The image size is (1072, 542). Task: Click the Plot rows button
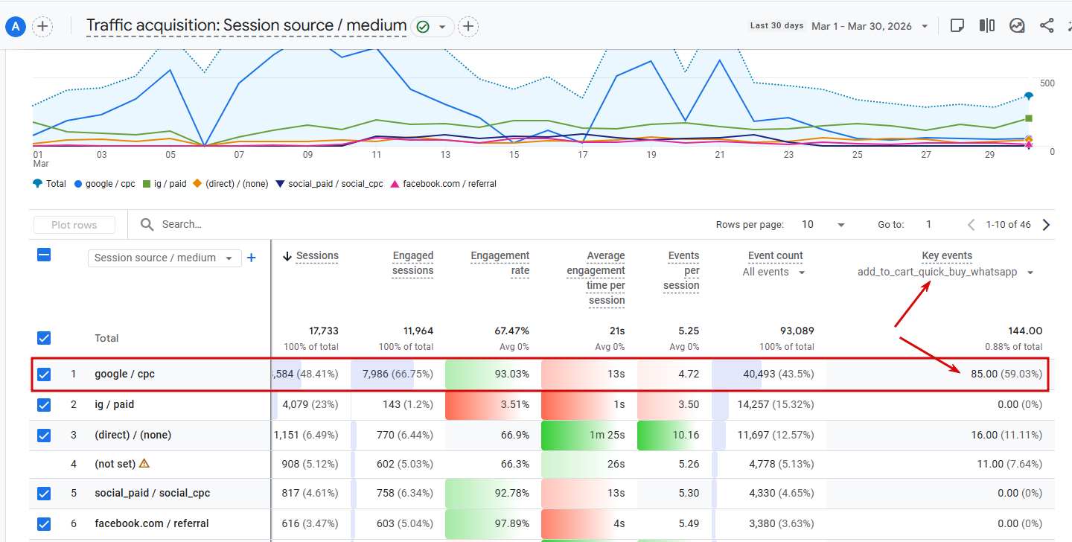click(x=74, y=225)
